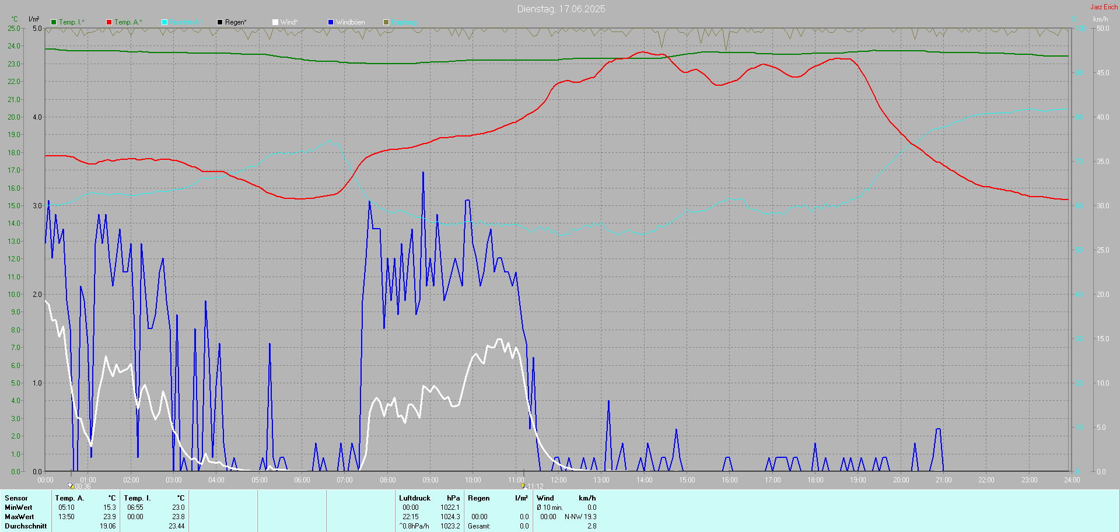Click the yellow marker icon at 11:12
The image size is (1120, 532).
coord(523,485)
